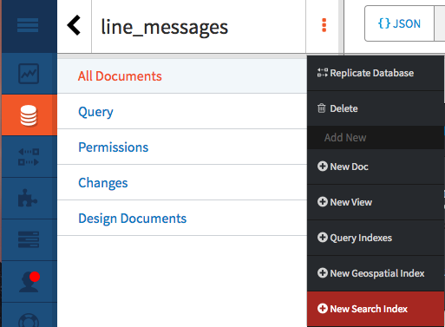The width and height of the screenshot is (445, 327).
Task: Click the line_messages database title
Action: [x=165, y=27]
